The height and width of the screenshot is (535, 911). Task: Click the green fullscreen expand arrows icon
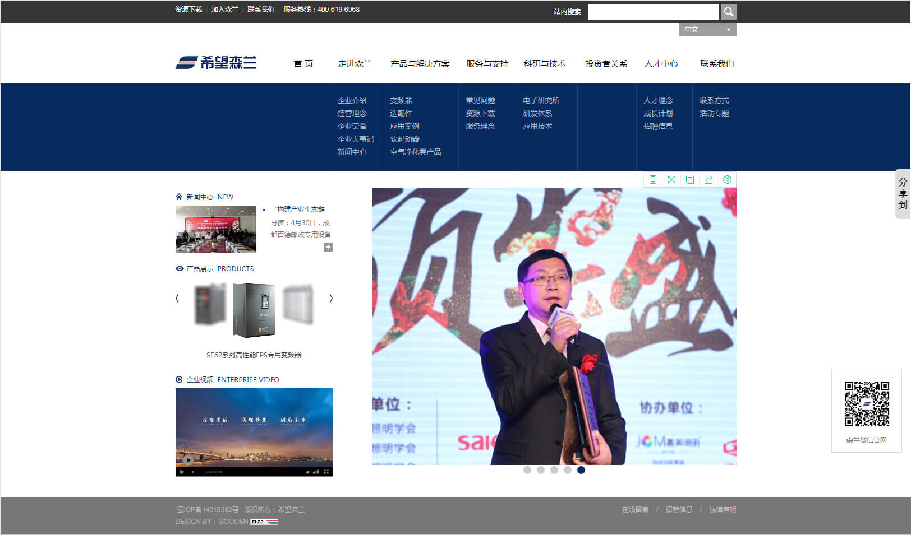(x=671, y=179)
